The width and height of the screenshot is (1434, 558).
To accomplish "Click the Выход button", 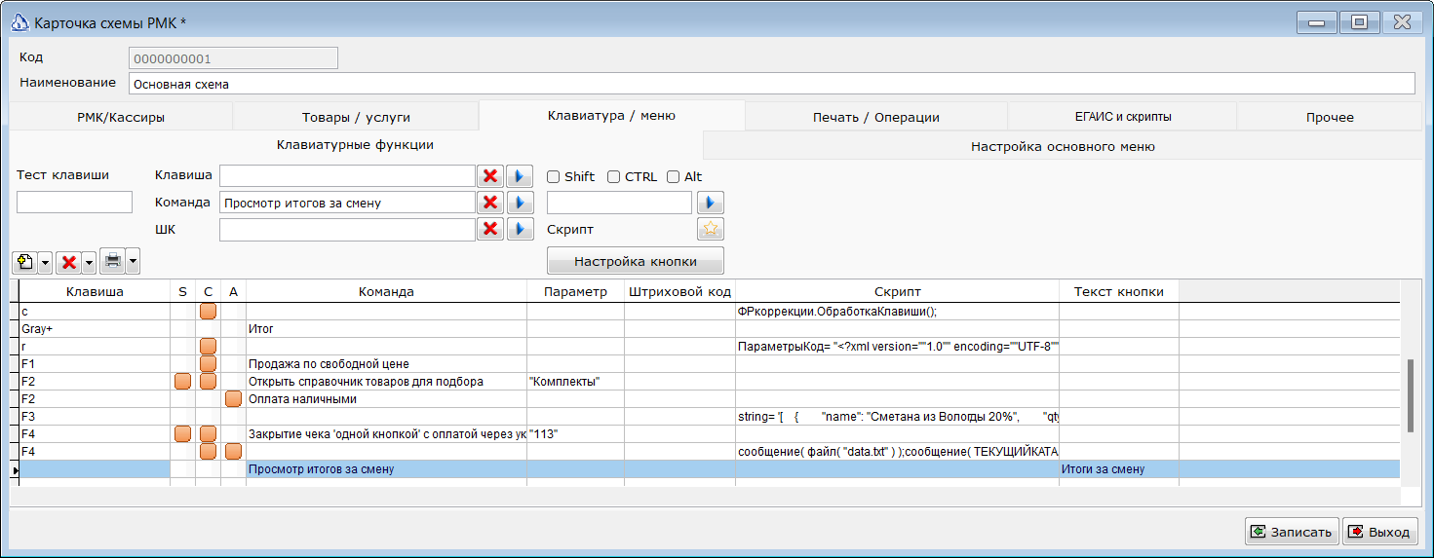I will click(1380, 532).
